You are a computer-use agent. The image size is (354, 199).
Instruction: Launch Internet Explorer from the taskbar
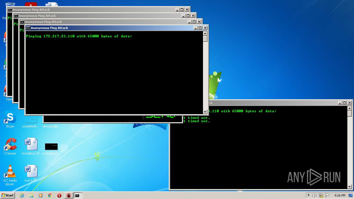[22, 195]
